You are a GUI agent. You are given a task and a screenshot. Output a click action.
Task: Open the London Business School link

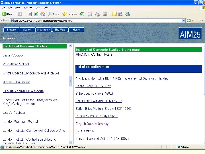click(20, 121)
